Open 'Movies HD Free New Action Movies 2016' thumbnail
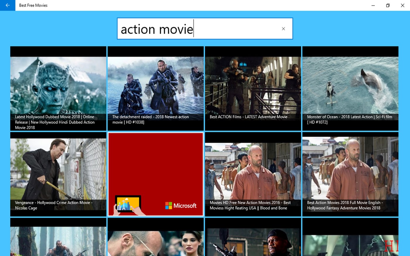 [x=253, y=174]
